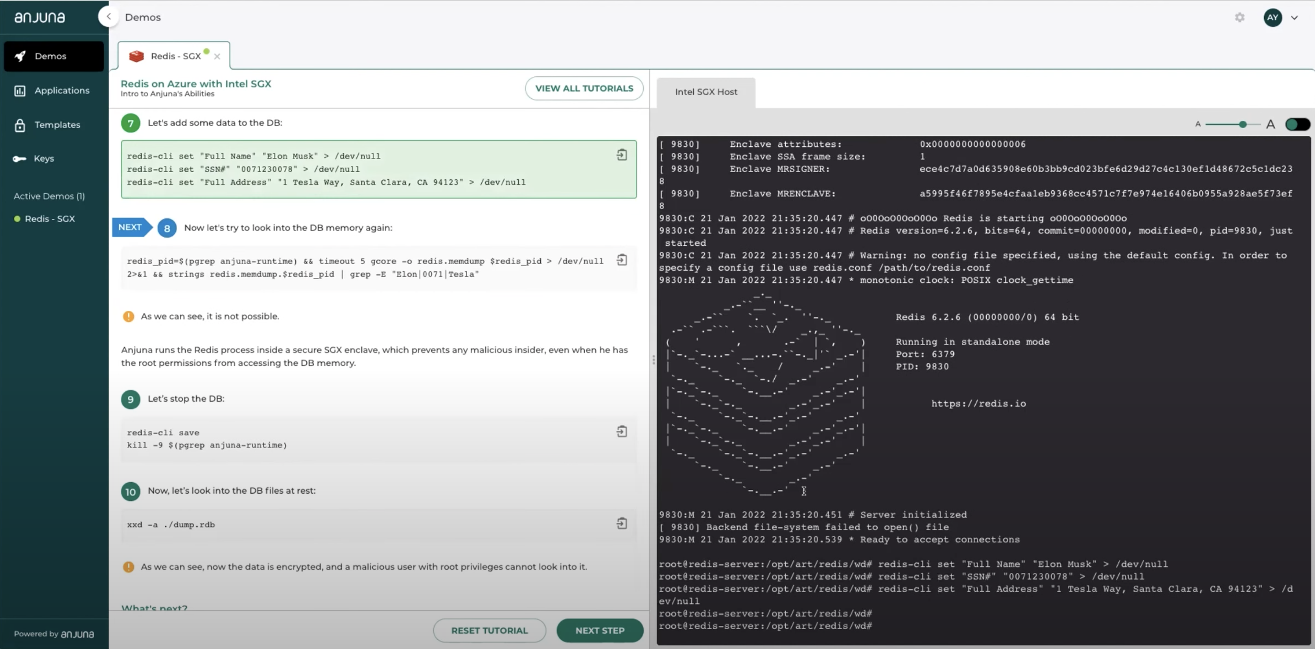The height and width of the screenshot is (649, 1315).
Task: Select the Templates icon in sidebar
Action: pyautogui.click(x=20, y=125)
